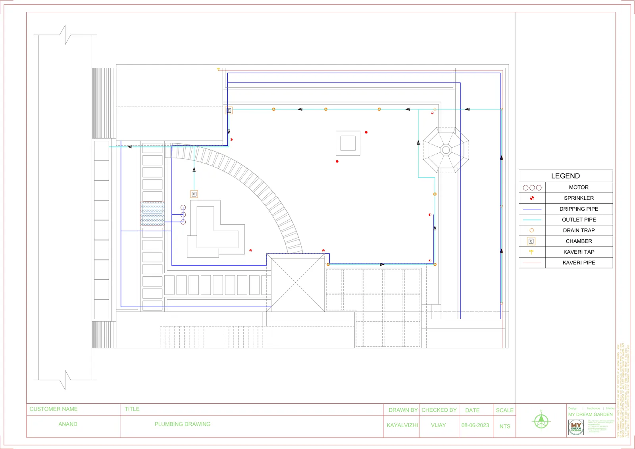Click the CHAMBER legend label
635x449 pixels.
pos(579,241)
